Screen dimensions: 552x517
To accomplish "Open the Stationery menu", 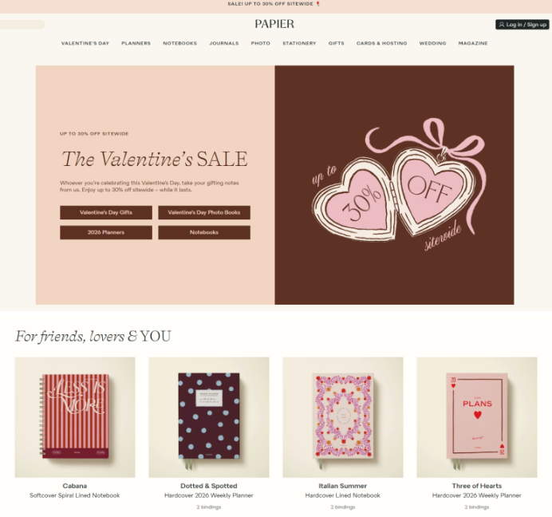I will (299, 43).
